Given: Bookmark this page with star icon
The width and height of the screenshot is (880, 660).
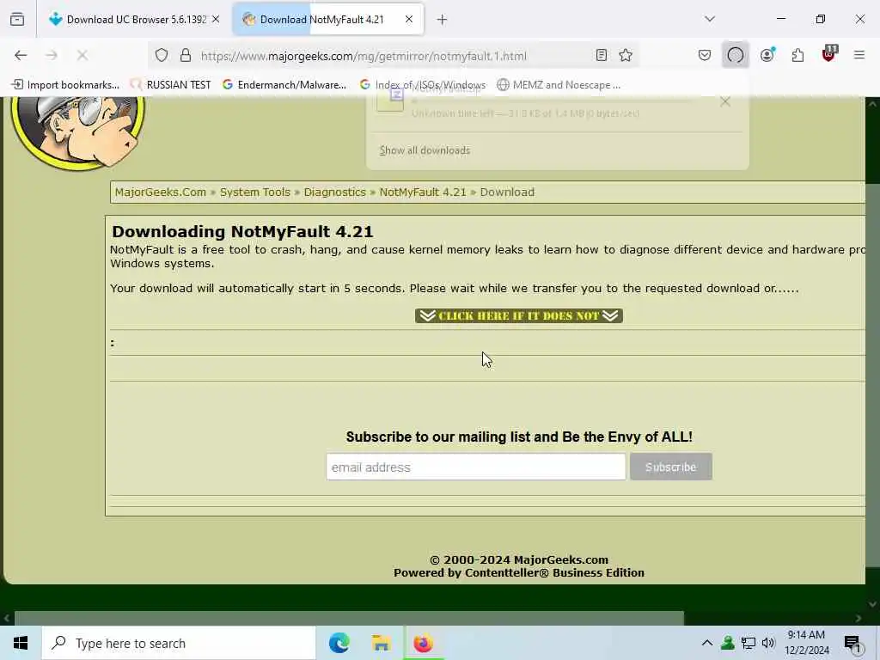Looking at the screenshot, I should click(x=626, y=55).
